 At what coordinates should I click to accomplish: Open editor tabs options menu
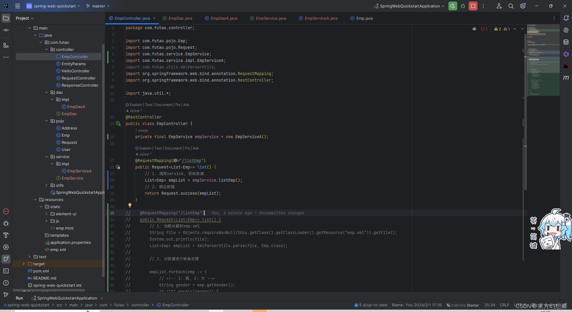click(554, 18)
